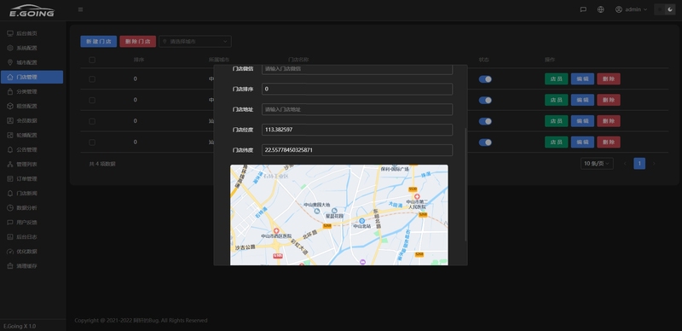This screenshot has height=331, width=682.
Task: Click the E.GOING logo
Action: 32,10
